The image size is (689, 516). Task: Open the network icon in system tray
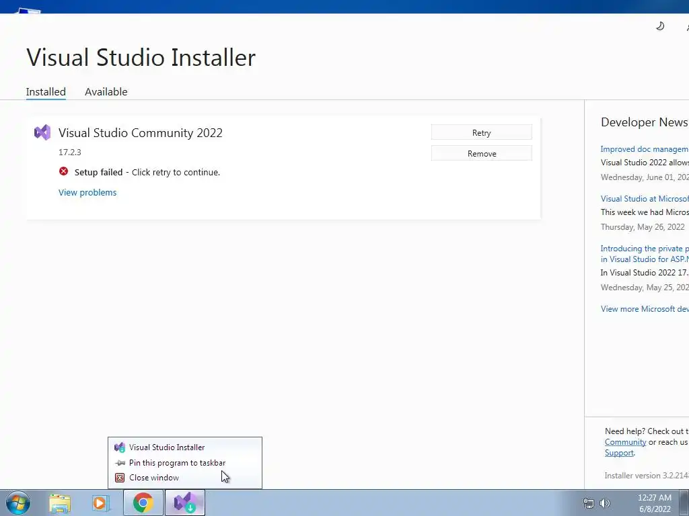tap(588, 503)
